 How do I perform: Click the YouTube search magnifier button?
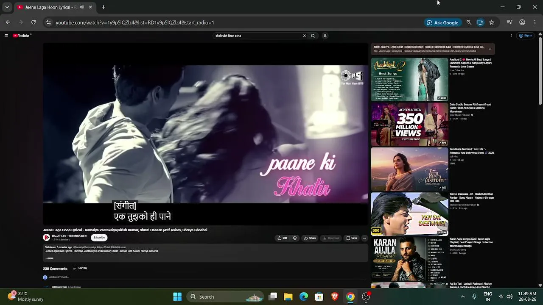click(313, 36)
